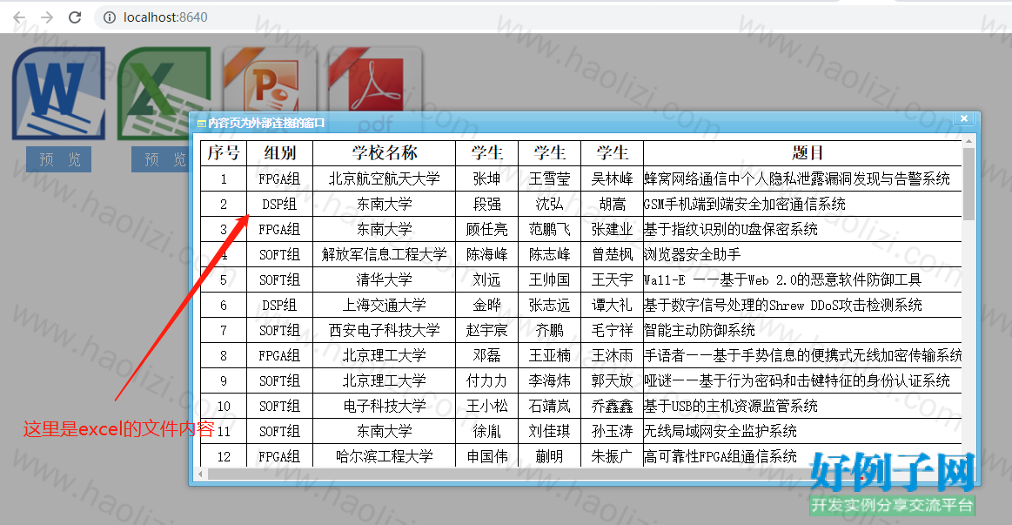This screenshot has height=525, width=1012.
Task: Click title 基于USB的主机资源监管系统
Action: click(x=731, y=406)
